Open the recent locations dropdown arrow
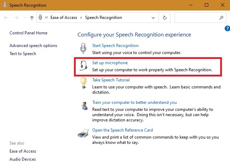Viewport: 230px width, 167px height. [25, 18]
